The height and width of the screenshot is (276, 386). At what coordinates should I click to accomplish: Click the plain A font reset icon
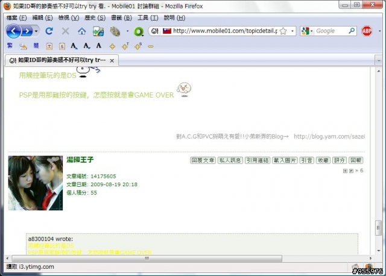pos(99,46)
